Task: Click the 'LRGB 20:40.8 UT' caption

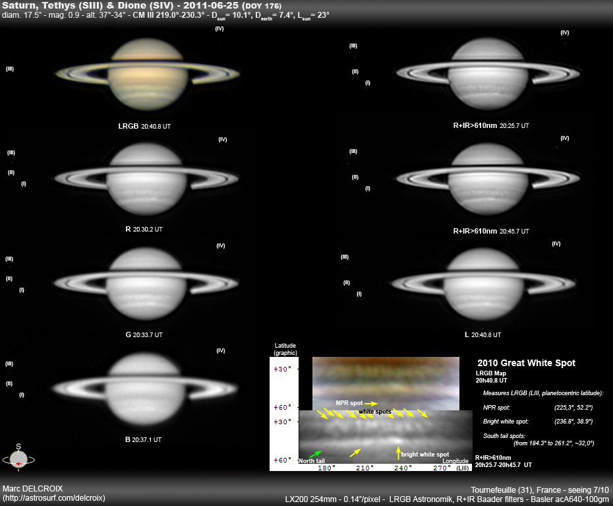Action: pyautogui.click(x=144, y=126)
